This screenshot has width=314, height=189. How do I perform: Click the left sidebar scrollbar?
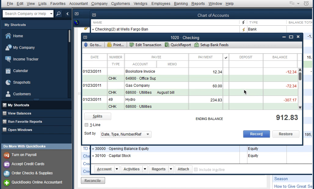69,36
